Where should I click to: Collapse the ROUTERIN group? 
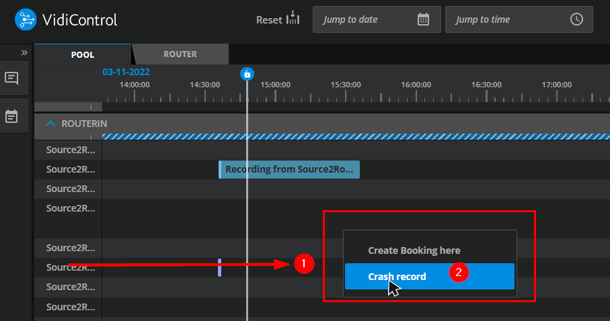tap(50, 124)
